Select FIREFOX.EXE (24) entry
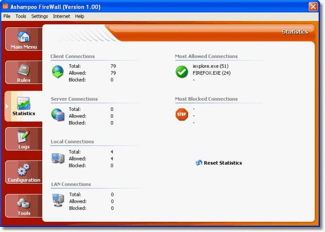 tap(211, 73)
